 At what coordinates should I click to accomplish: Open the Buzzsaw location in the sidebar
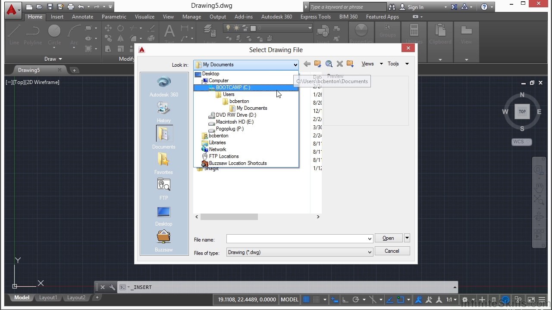click(x=164, y=241)
